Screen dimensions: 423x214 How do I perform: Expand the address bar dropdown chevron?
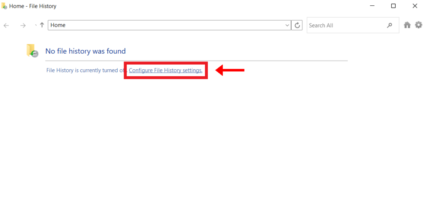tap(288, 25)
